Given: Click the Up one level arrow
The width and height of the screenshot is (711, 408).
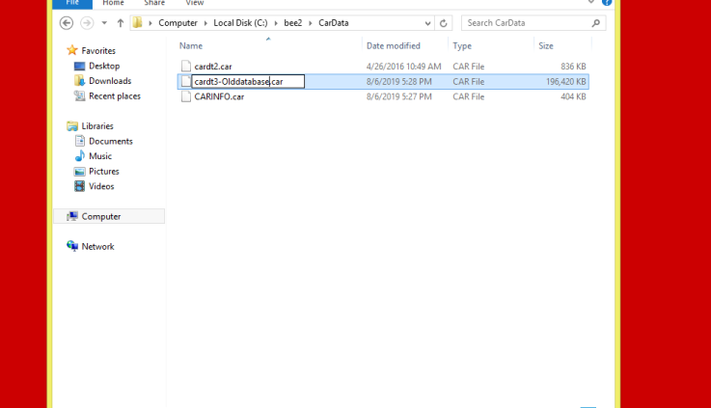Looking at the screenshot, I should pyautogui.click(x=120, y=23).
